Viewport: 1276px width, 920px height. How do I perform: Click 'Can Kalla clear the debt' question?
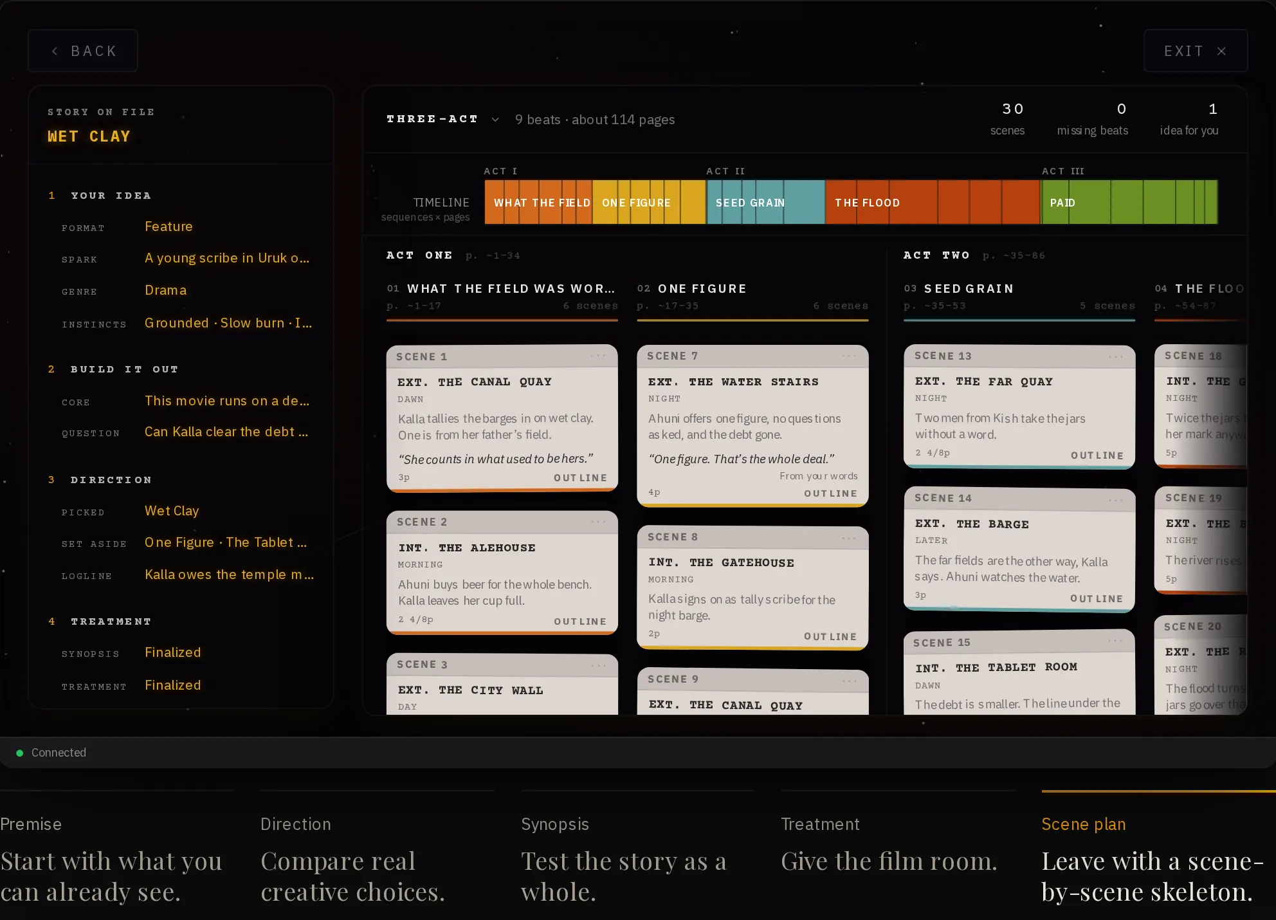coord(226,432)
